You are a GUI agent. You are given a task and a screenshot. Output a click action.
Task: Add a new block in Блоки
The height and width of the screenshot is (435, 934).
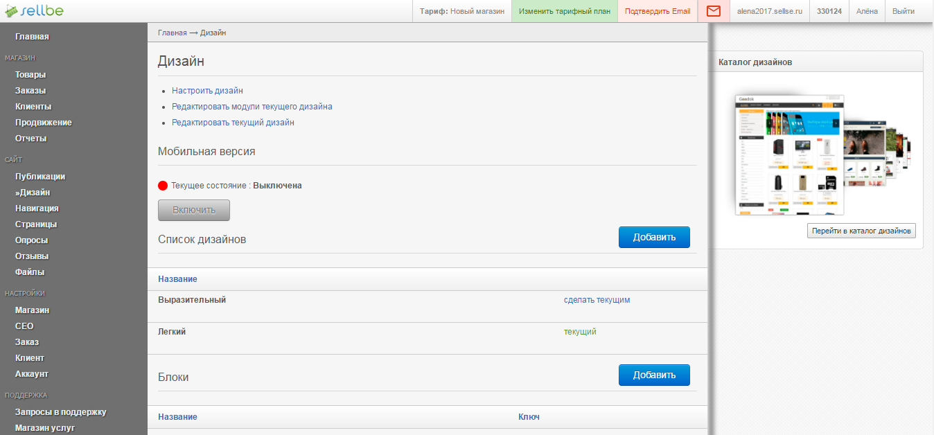tap(654, 375)
